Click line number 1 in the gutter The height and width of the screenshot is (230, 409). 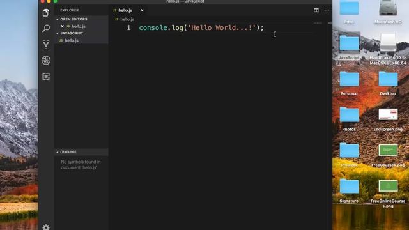pos(128,27)
